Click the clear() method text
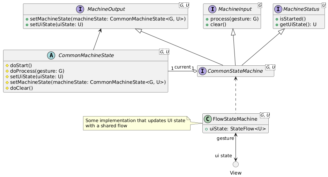Image resolution: width=328 pixels, height=177 pixels. (218, 25)
